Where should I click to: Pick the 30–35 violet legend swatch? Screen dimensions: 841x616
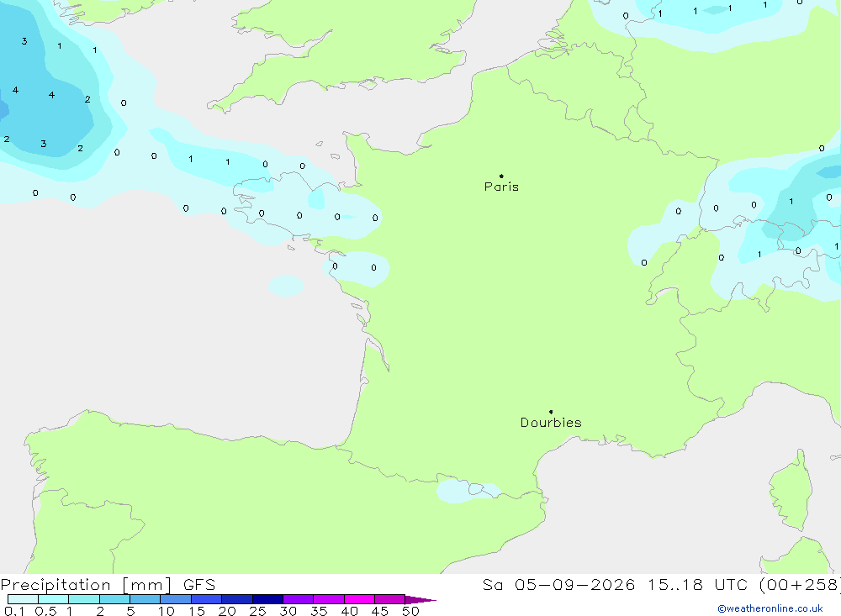298,599
